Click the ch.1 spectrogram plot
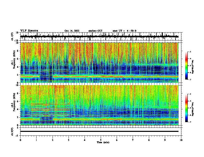 pos(99,63)
